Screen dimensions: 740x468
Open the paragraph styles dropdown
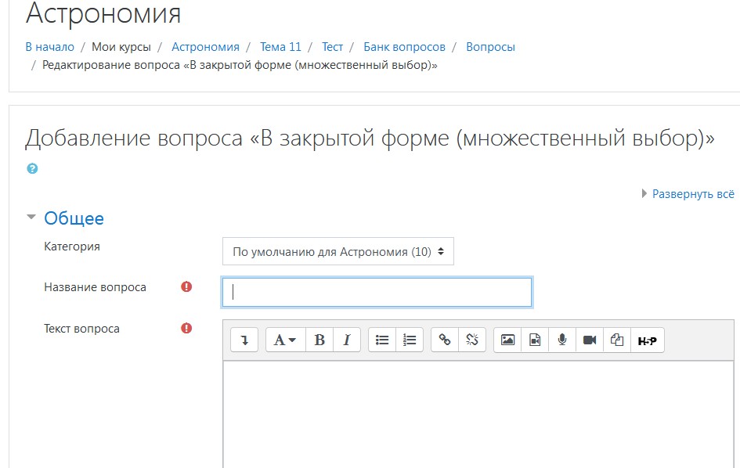coord(286,340)
